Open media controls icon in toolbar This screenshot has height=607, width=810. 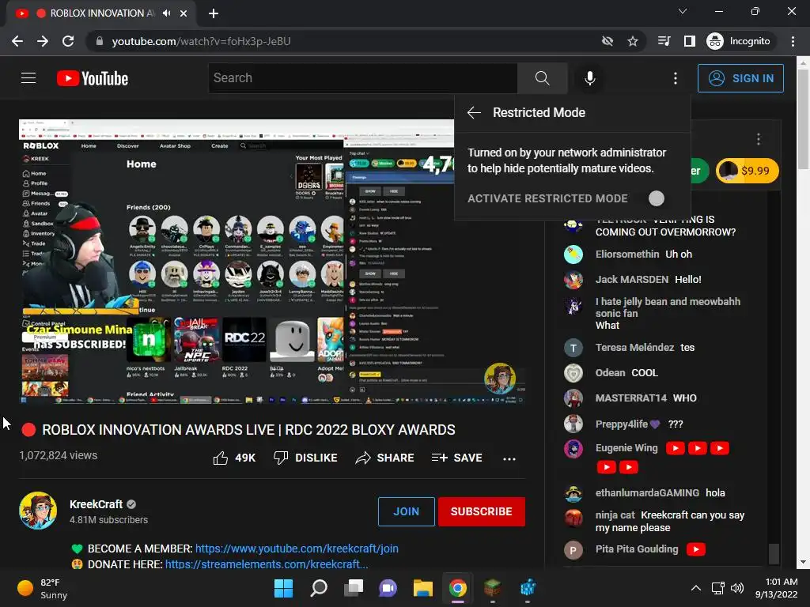tap(664, 41)
